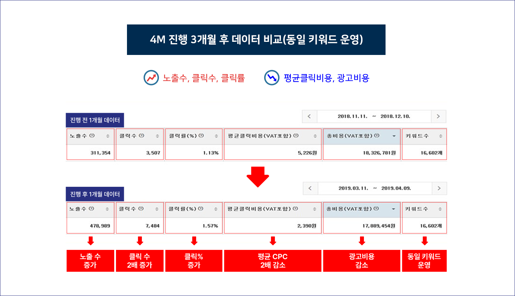Open 클릭수 help icon in the after-campaign table
The image size is (515, 296).
pos(141,209)
